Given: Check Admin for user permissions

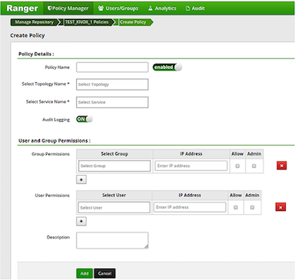Looking at the screenshot, I should click(252, 207).
